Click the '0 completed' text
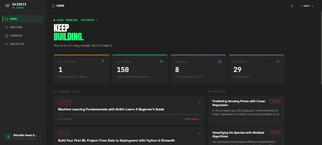322x145 pixels. tap(242, 77)
